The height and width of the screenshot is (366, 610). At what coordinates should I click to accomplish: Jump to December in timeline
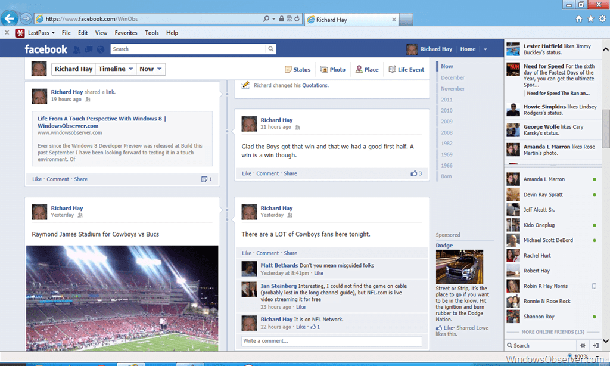coord(453,77)
